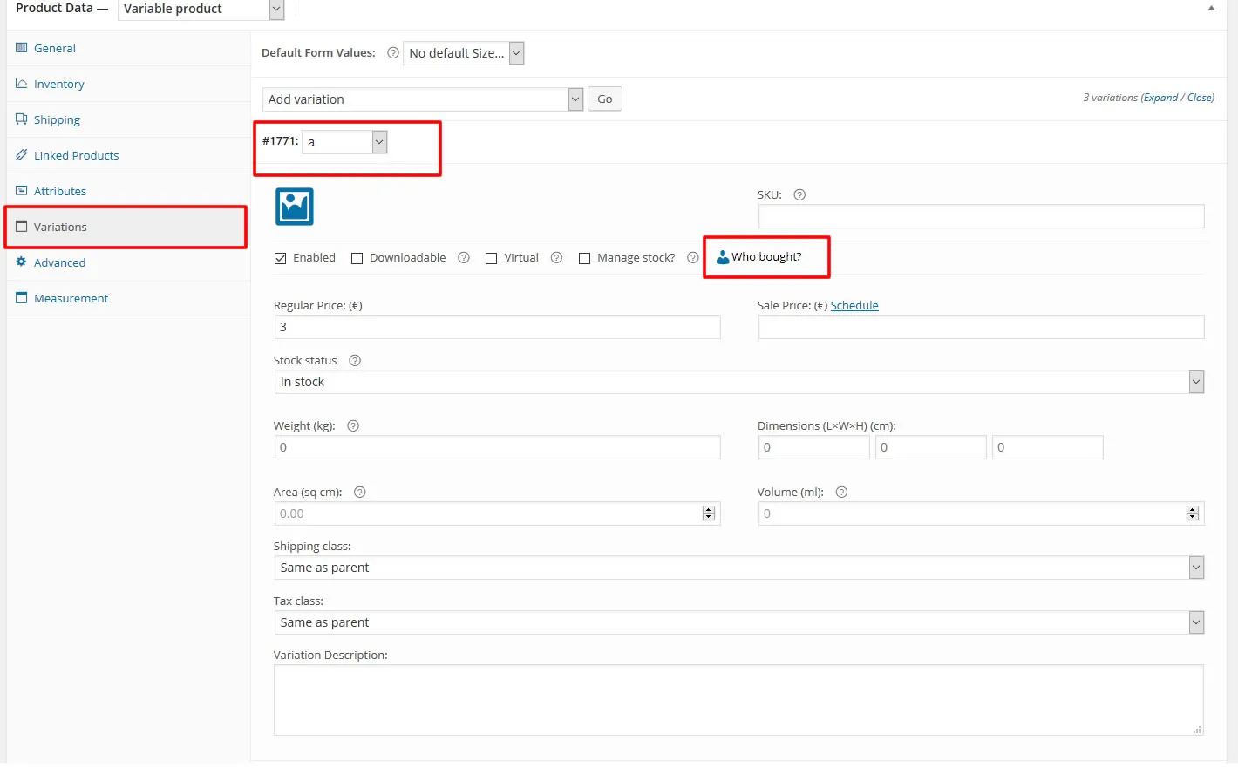Click the Volume stepper up arrow
The width and height of the screenshot is (1238, 768).
coord(1193,509)
